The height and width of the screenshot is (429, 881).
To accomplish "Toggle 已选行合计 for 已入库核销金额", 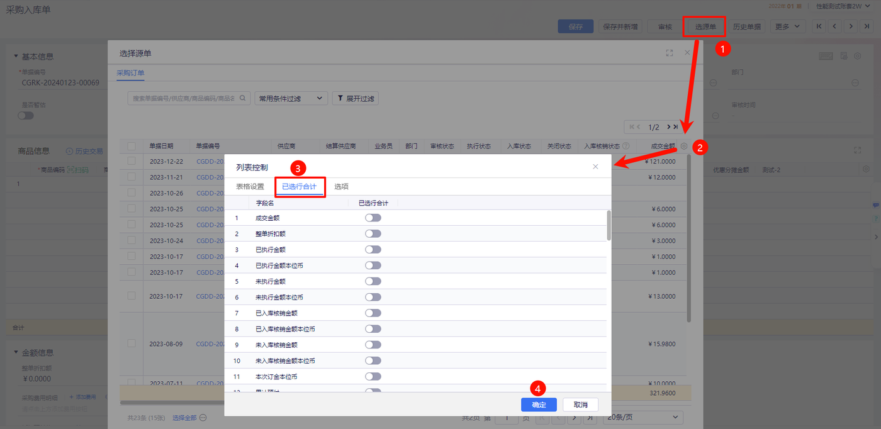I will coord(373,313).
